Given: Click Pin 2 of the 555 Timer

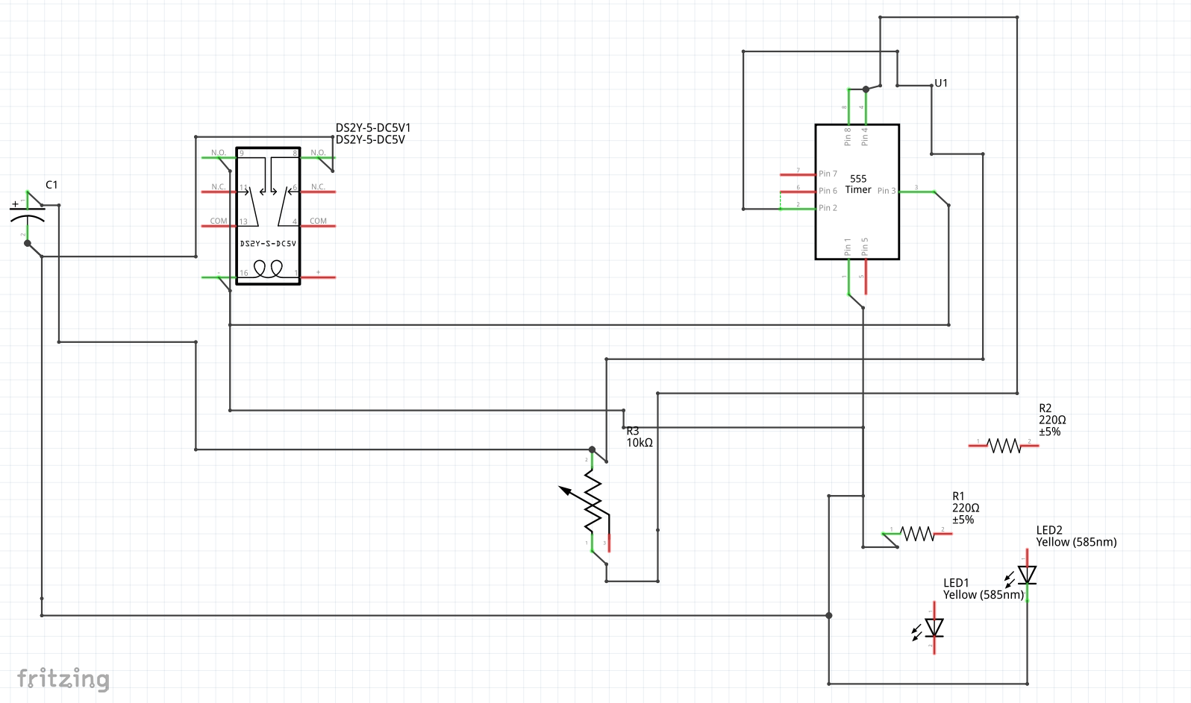Looking at the screenshot, I should point(798,209).
